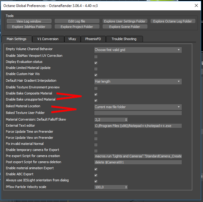
Task: Click Explore User Settings Folder
Action: pyautogui.click(x=125, y=21)
